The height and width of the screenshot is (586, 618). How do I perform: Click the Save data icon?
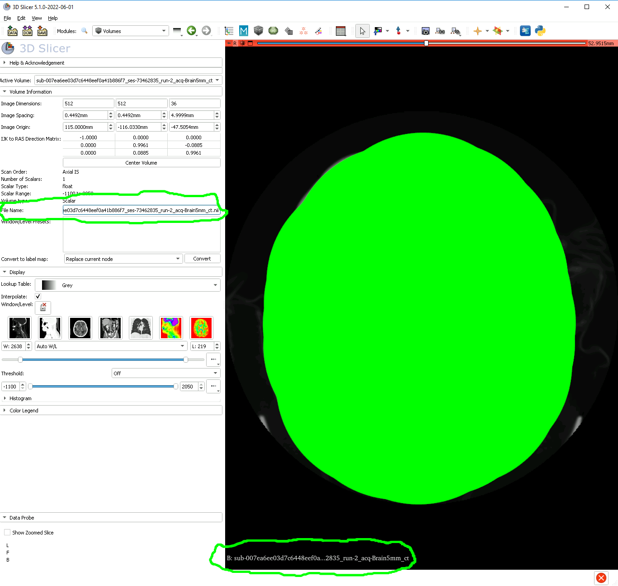point(42,31)
